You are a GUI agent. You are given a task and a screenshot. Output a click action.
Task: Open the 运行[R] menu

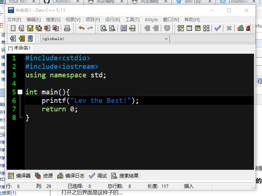[112, 20]
